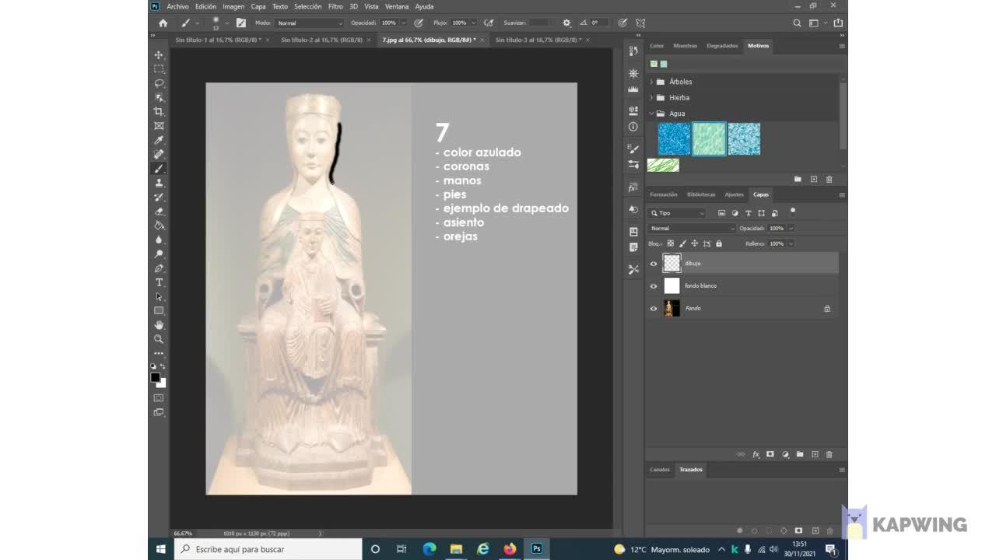Select the Zoom tool in toolbar
Screen dimensions: 996x560
pyautogui.click(x=159, y=339)
